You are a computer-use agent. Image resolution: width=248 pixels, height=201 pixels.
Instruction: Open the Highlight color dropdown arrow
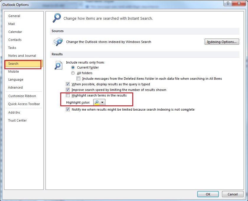(x=102, y=102)
